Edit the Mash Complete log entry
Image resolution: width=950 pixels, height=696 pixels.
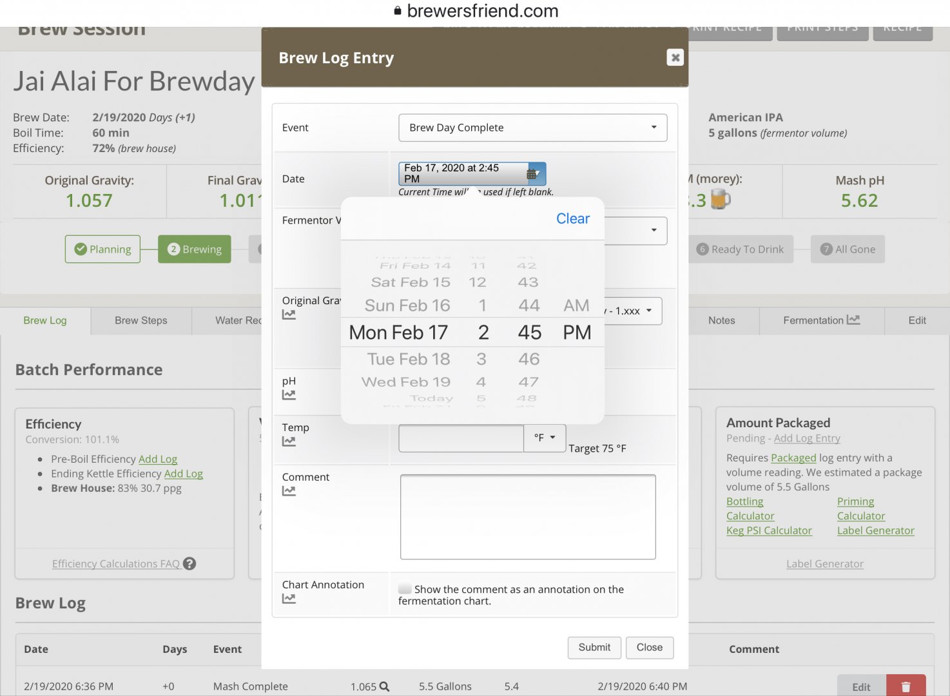[862, 686]
